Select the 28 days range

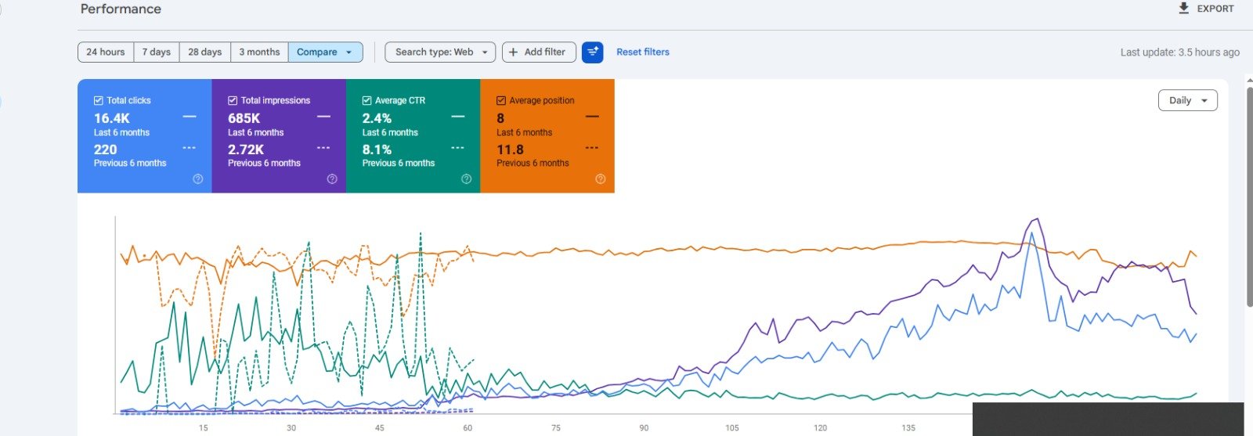coord(205,52)
